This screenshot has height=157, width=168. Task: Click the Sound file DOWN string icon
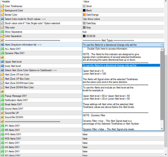[x=2, y=117]
